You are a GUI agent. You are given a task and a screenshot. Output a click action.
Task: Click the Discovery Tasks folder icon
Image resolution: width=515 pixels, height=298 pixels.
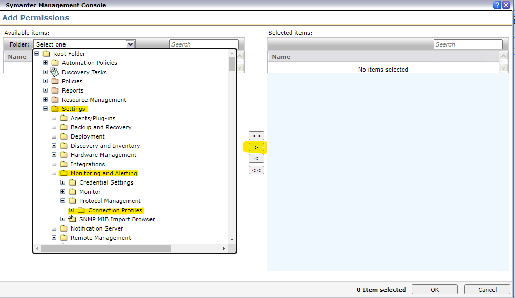[55, 72]
